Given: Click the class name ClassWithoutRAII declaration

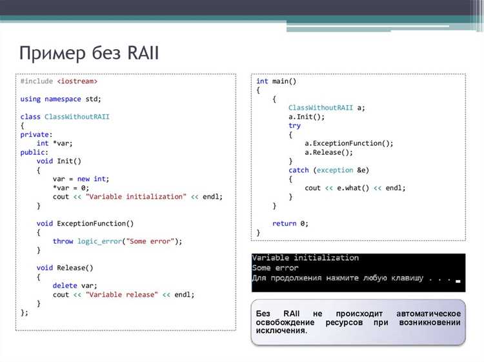Looking at the screenshot, I should pyautogui.click(x=77, y=117).
